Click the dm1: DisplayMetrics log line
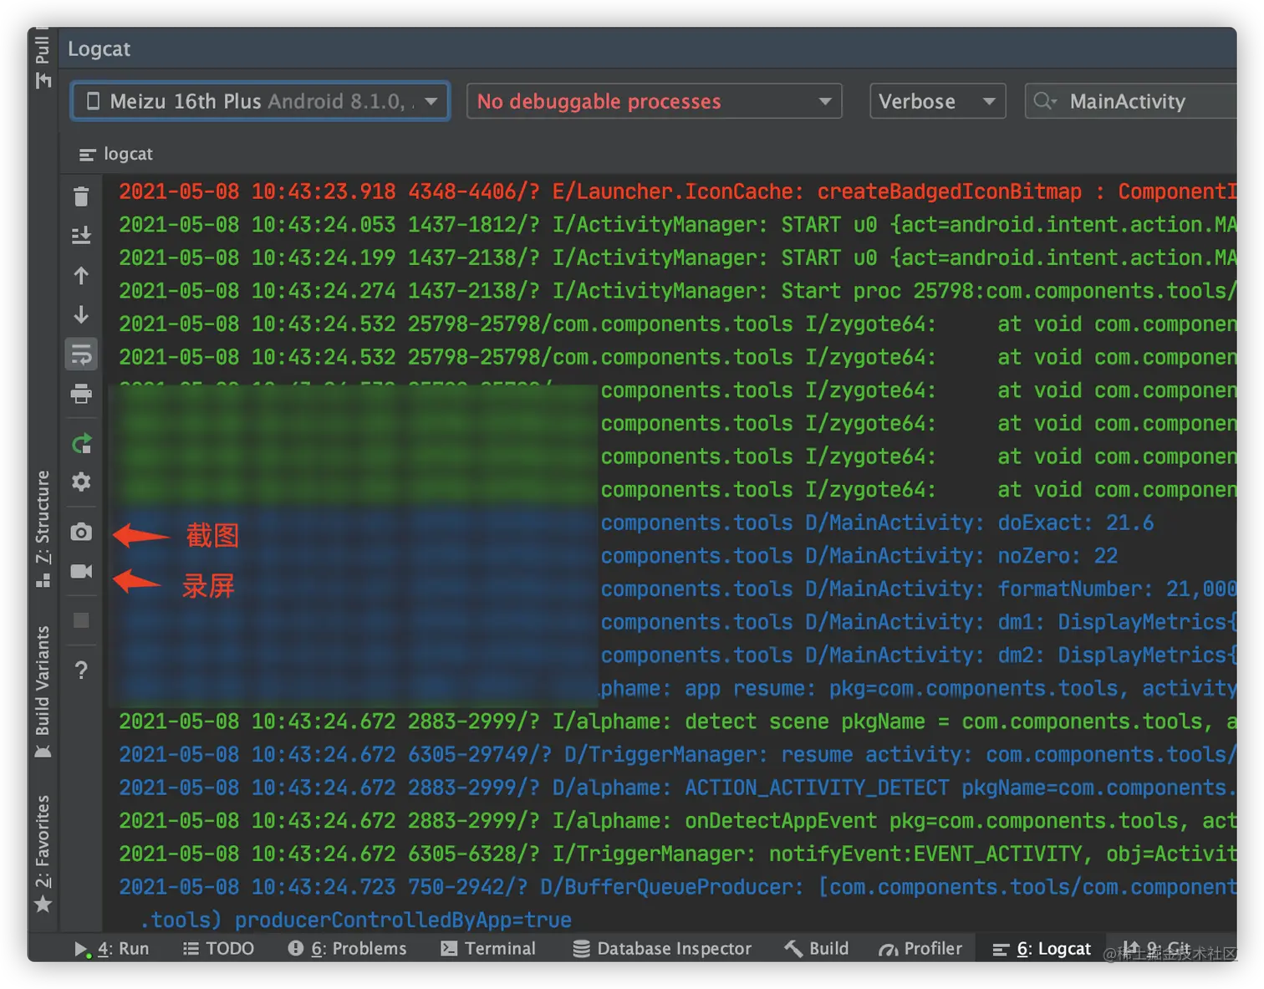 tap(919, 622)
